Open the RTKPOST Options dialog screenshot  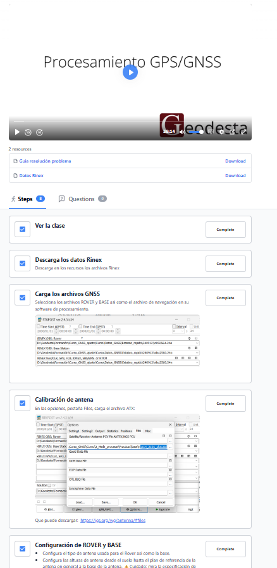(x=118, y=464)
